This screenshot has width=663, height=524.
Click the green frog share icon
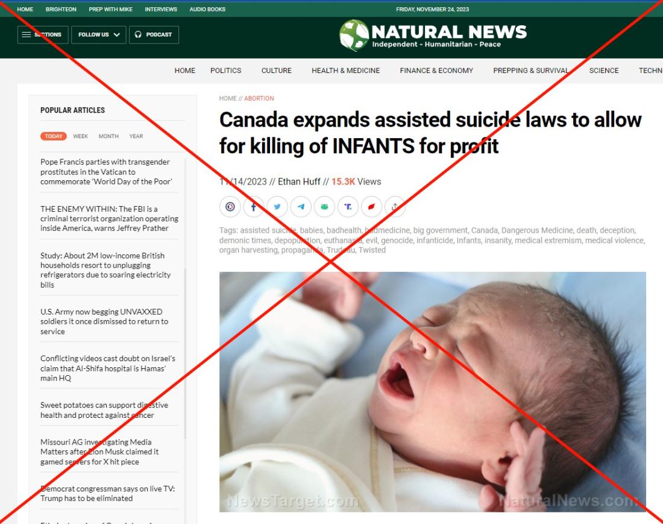click(x=324, y=207)
